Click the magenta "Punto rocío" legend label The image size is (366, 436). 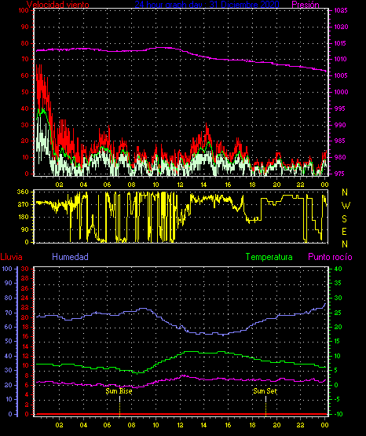point(330,257)
